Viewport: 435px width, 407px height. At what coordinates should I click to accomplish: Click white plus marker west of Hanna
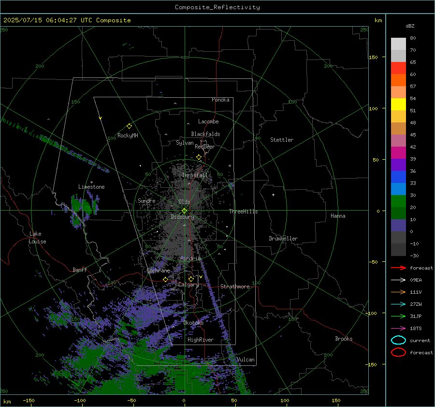click(x=273, y=195)
